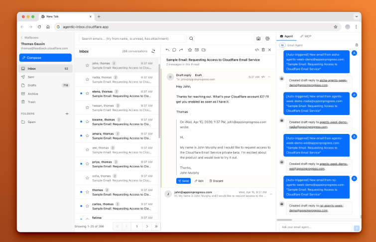Click the search magnifier icon
The image size is (376, 242).
tap(191, 38)
